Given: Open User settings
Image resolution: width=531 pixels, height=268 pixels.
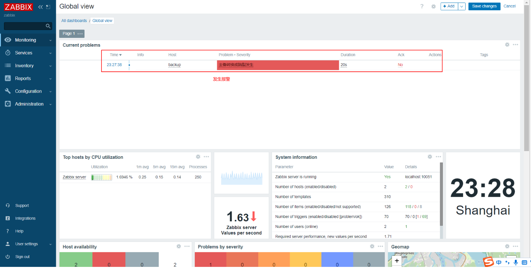Looking at the screenshot, I should click(26, 244).
